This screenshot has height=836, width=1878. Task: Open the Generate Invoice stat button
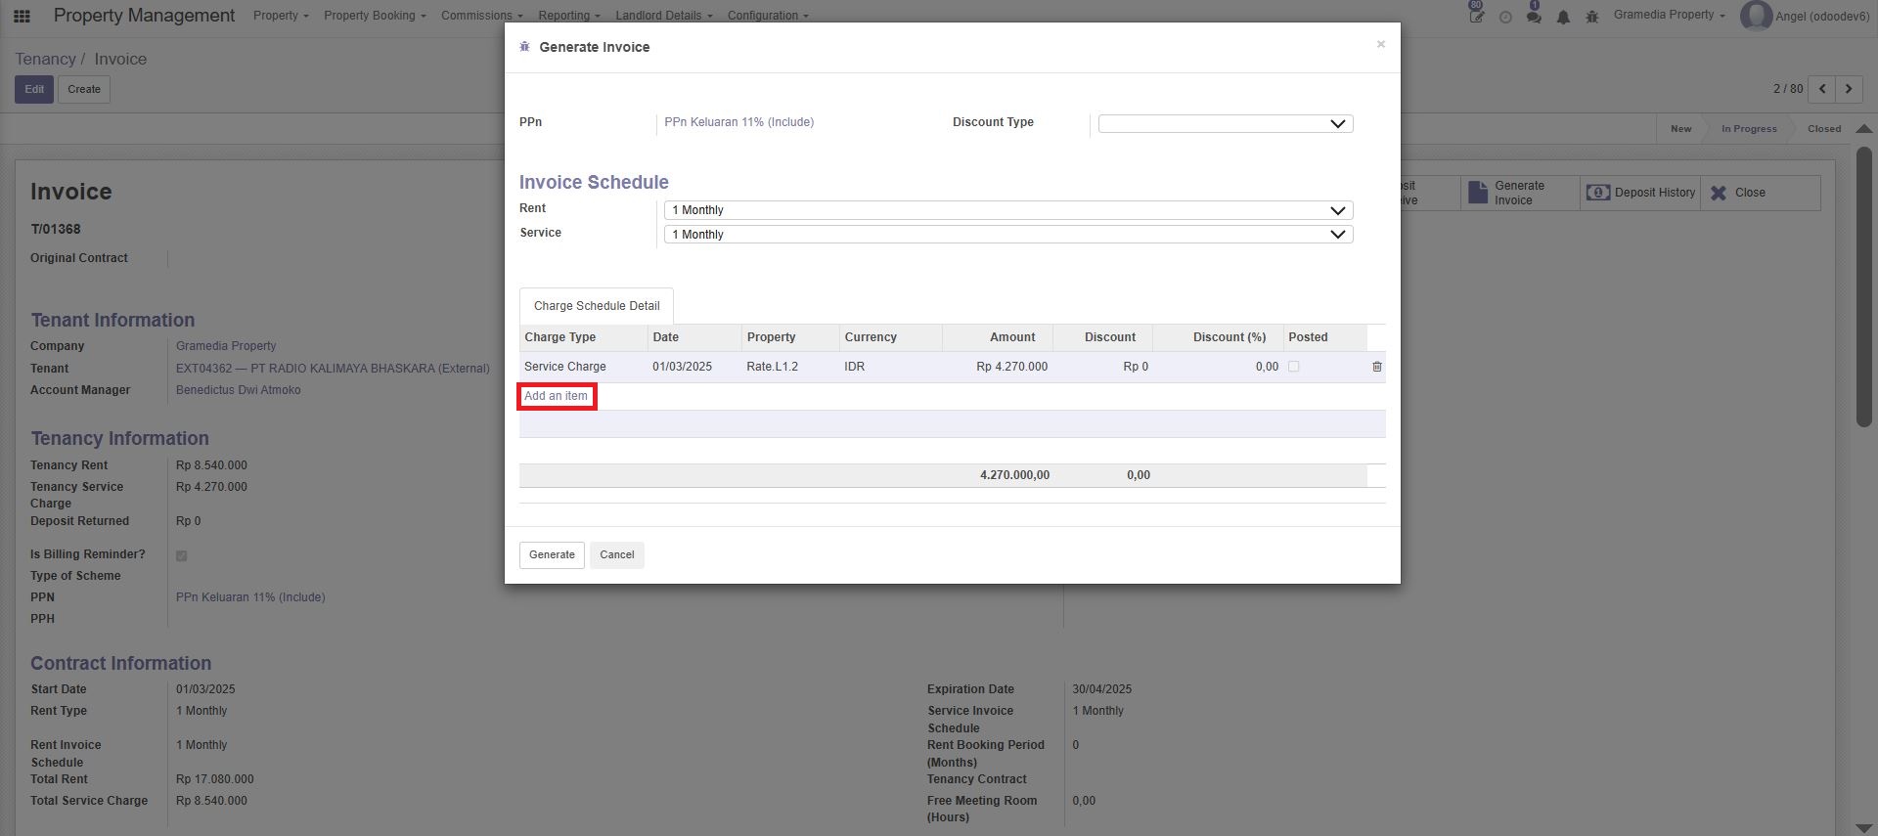[x=1521, y=193]
